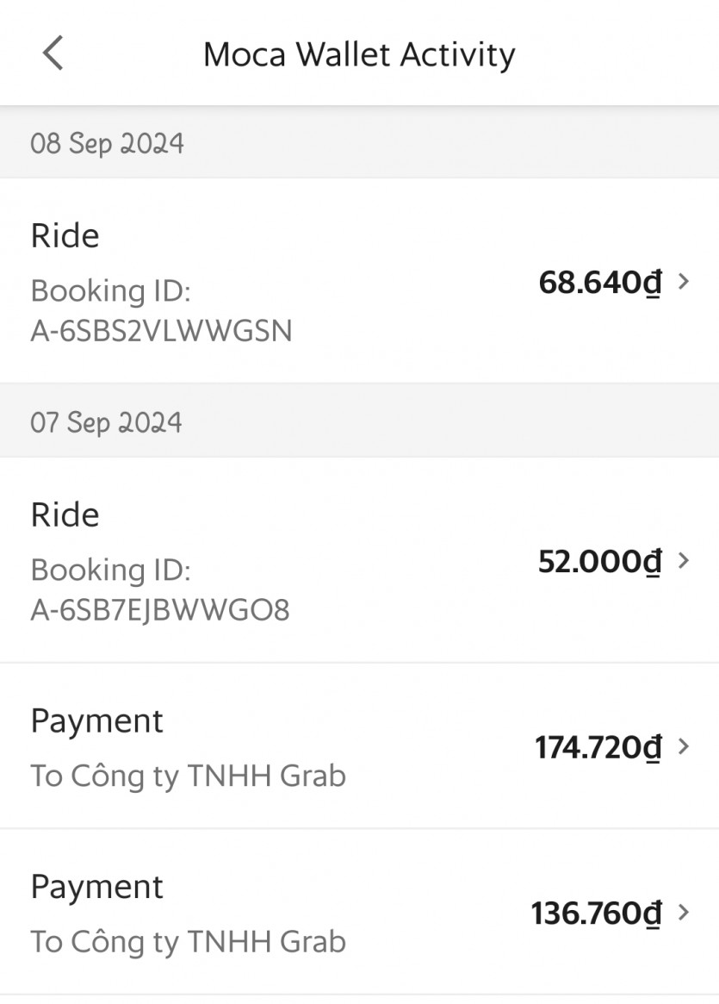The width and height of the screenshot is (719, 1004).
Task: Select the 08 Sep 2024 date header
Action: pyautogui.click(x=107, y=143)
